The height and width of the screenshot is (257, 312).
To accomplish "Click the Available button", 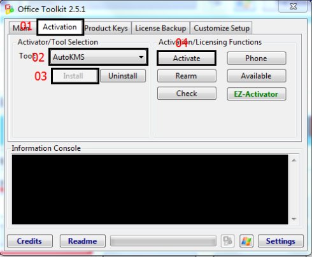I will [x=257, y=76].
